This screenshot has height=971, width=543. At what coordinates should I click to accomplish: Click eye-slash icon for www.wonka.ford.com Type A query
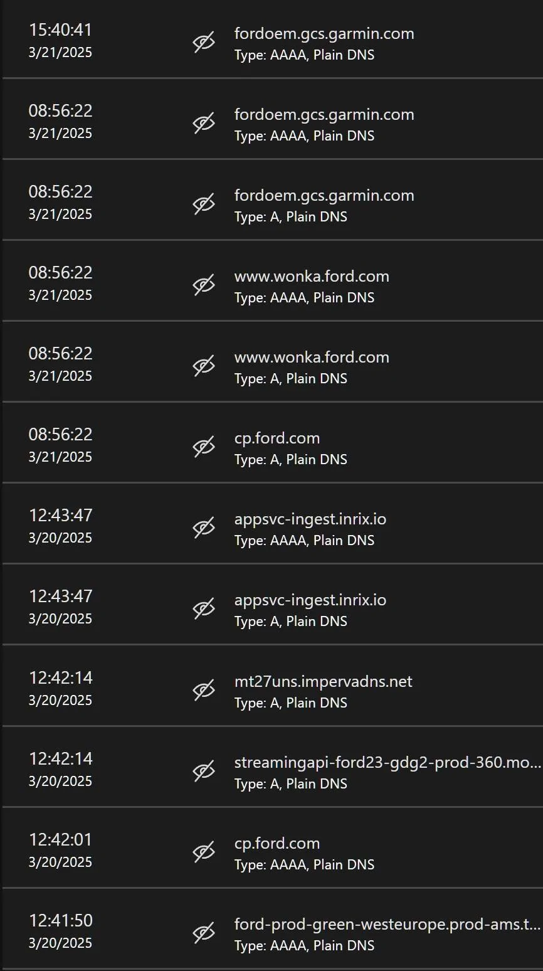(204, 366)
